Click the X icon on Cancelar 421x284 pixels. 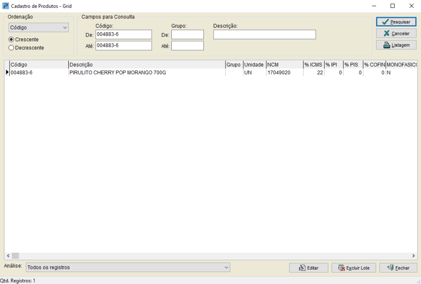387,34
